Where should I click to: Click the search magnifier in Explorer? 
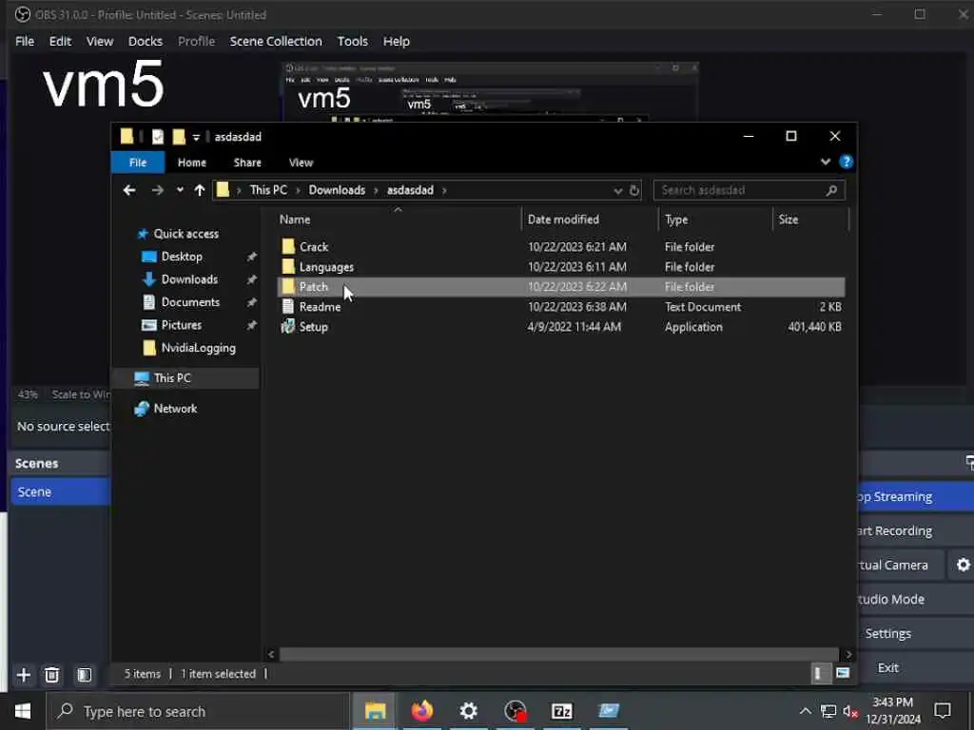831,190
